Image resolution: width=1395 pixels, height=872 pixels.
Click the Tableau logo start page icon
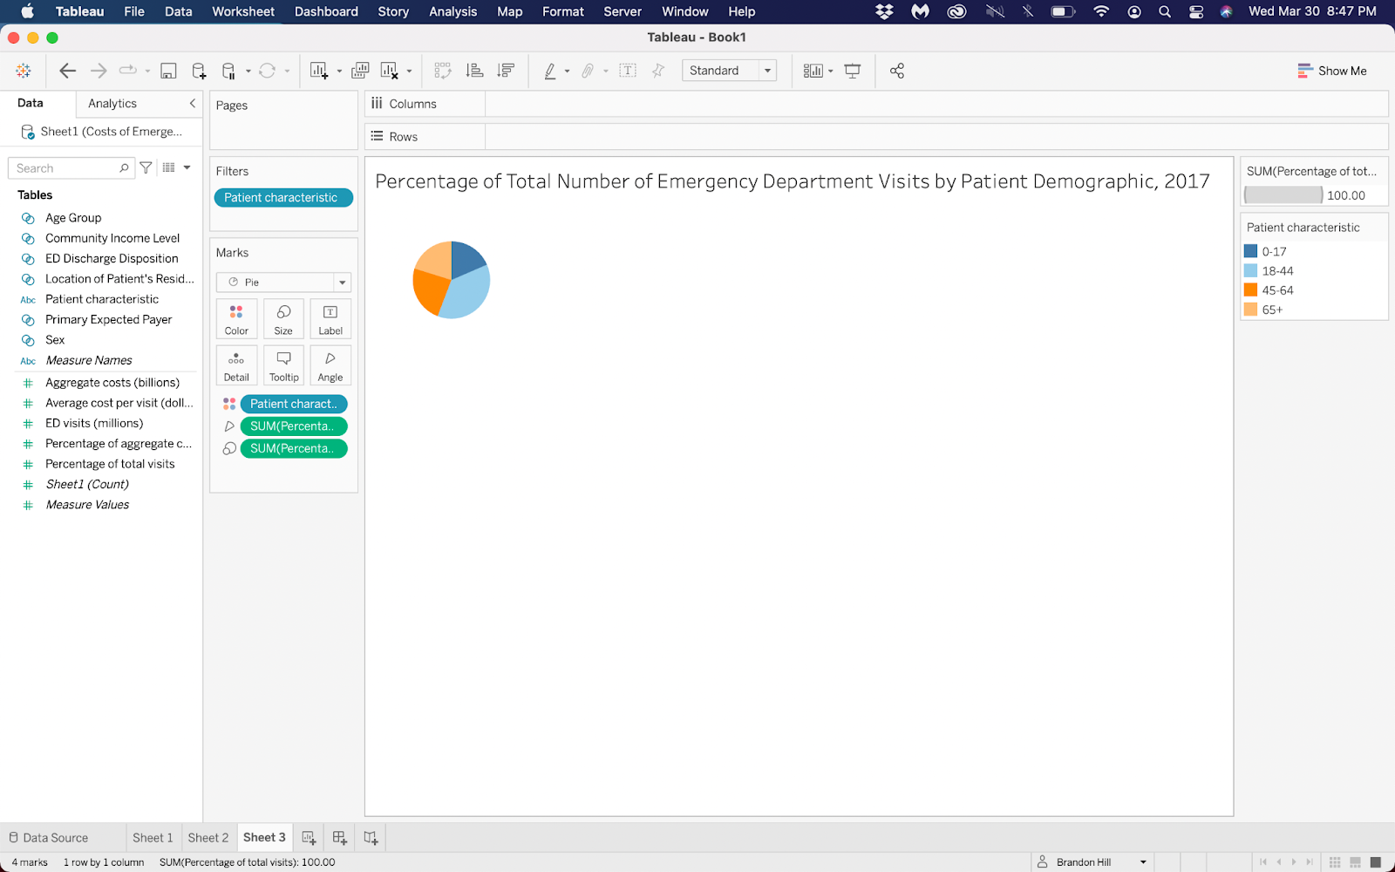24,71
